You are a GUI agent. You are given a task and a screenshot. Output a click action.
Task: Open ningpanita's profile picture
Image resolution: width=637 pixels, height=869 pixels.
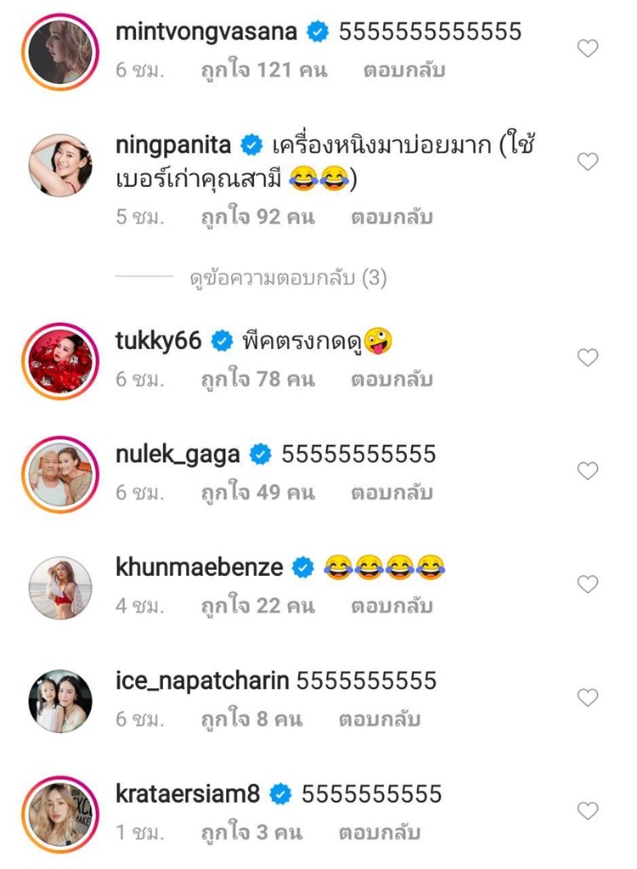pos(60,165)
